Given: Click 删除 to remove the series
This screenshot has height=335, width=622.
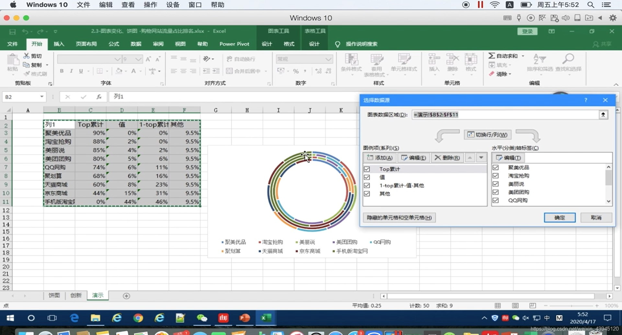Looking at the screenshot, I should click(447, 158).
